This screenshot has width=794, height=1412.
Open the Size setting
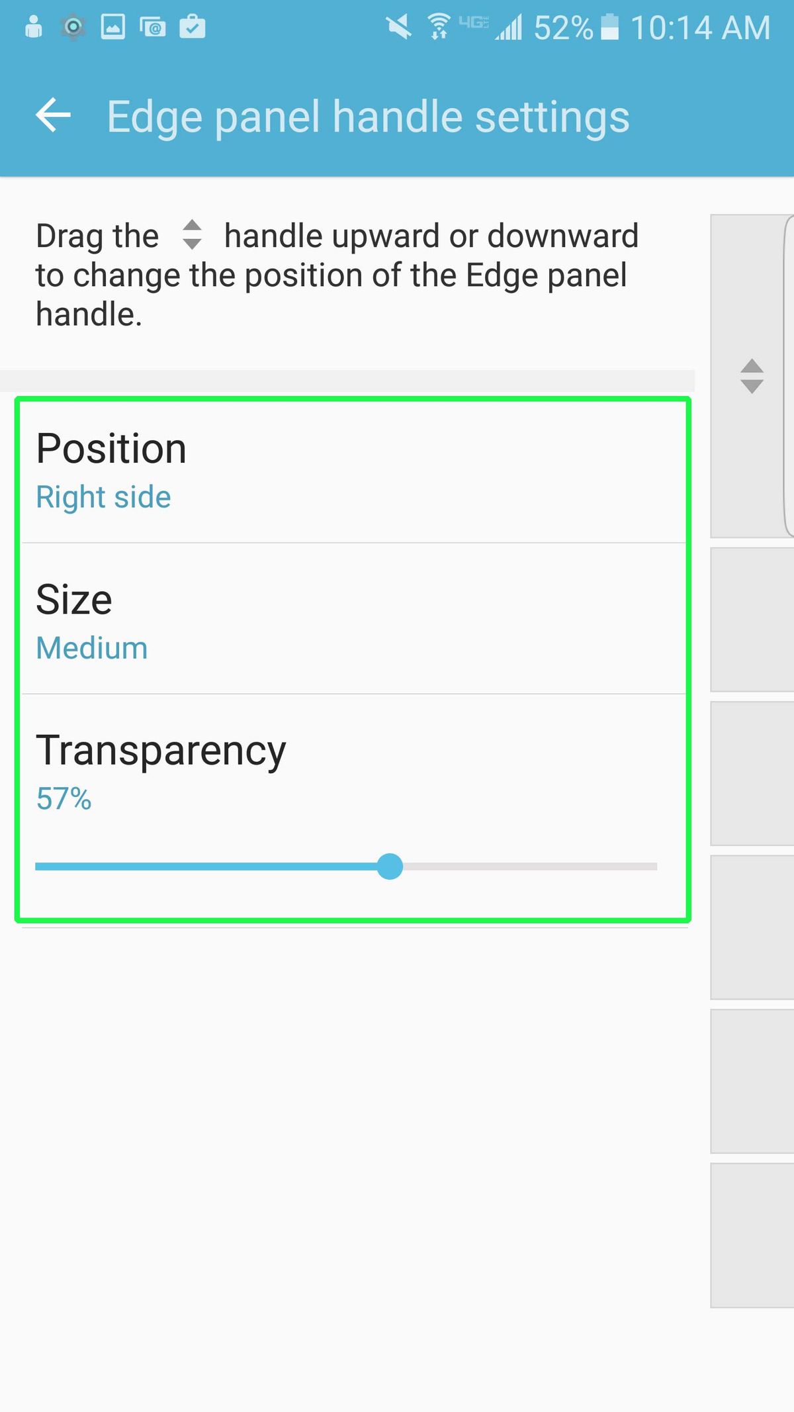73,600
